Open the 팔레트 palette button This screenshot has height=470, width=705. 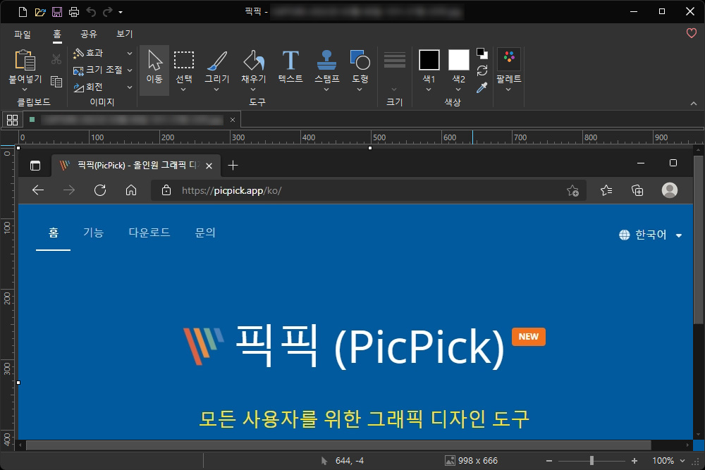tap(509, 70)
